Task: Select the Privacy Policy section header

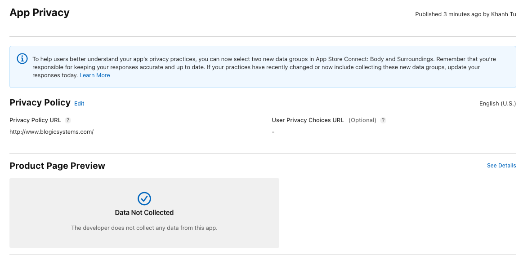Action: click(40, 102)
